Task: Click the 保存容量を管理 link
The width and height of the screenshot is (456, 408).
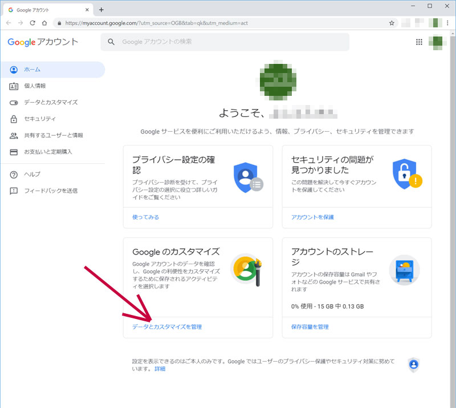Action: (x=310, y=327)
